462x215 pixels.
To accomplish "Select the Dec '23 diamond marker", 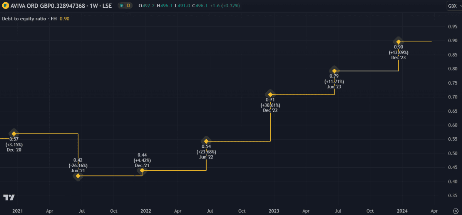I will [398, 42].
